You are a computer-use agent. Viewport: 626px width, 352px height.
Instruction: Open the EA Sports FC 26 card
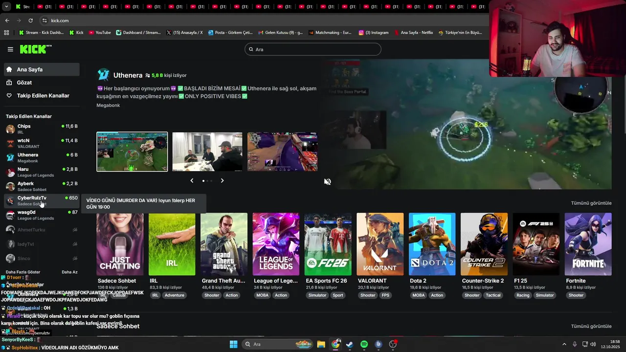(328, 244)
